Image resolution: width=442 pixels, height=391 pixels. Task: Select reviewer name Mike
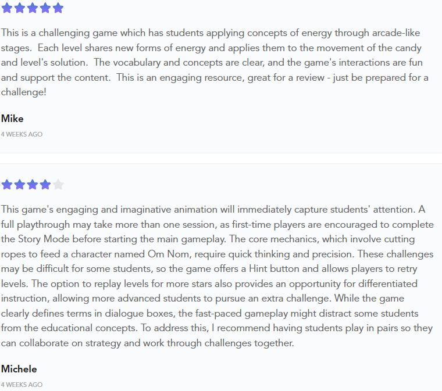point(12,119)
